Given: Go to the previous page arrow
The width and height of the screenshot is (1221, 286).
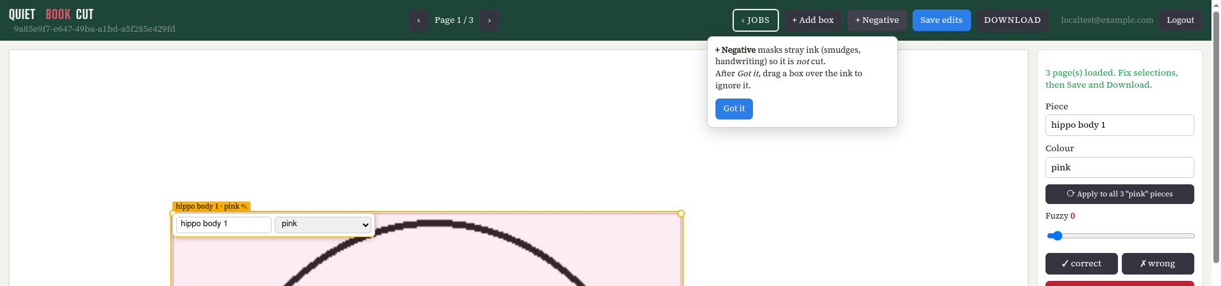Looking at the screenshot, I should tap(418, 20).
